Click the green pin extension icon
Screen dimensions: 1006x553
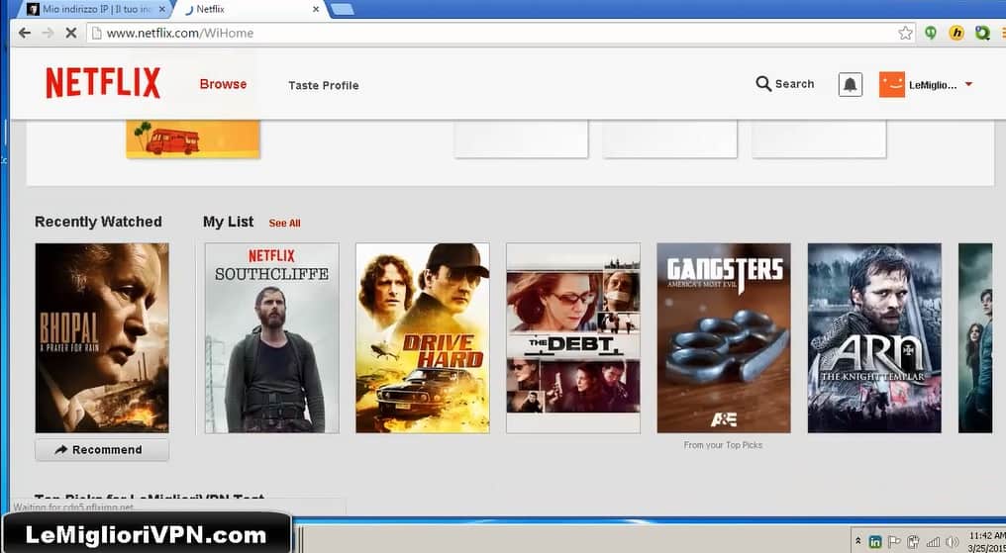931,34
